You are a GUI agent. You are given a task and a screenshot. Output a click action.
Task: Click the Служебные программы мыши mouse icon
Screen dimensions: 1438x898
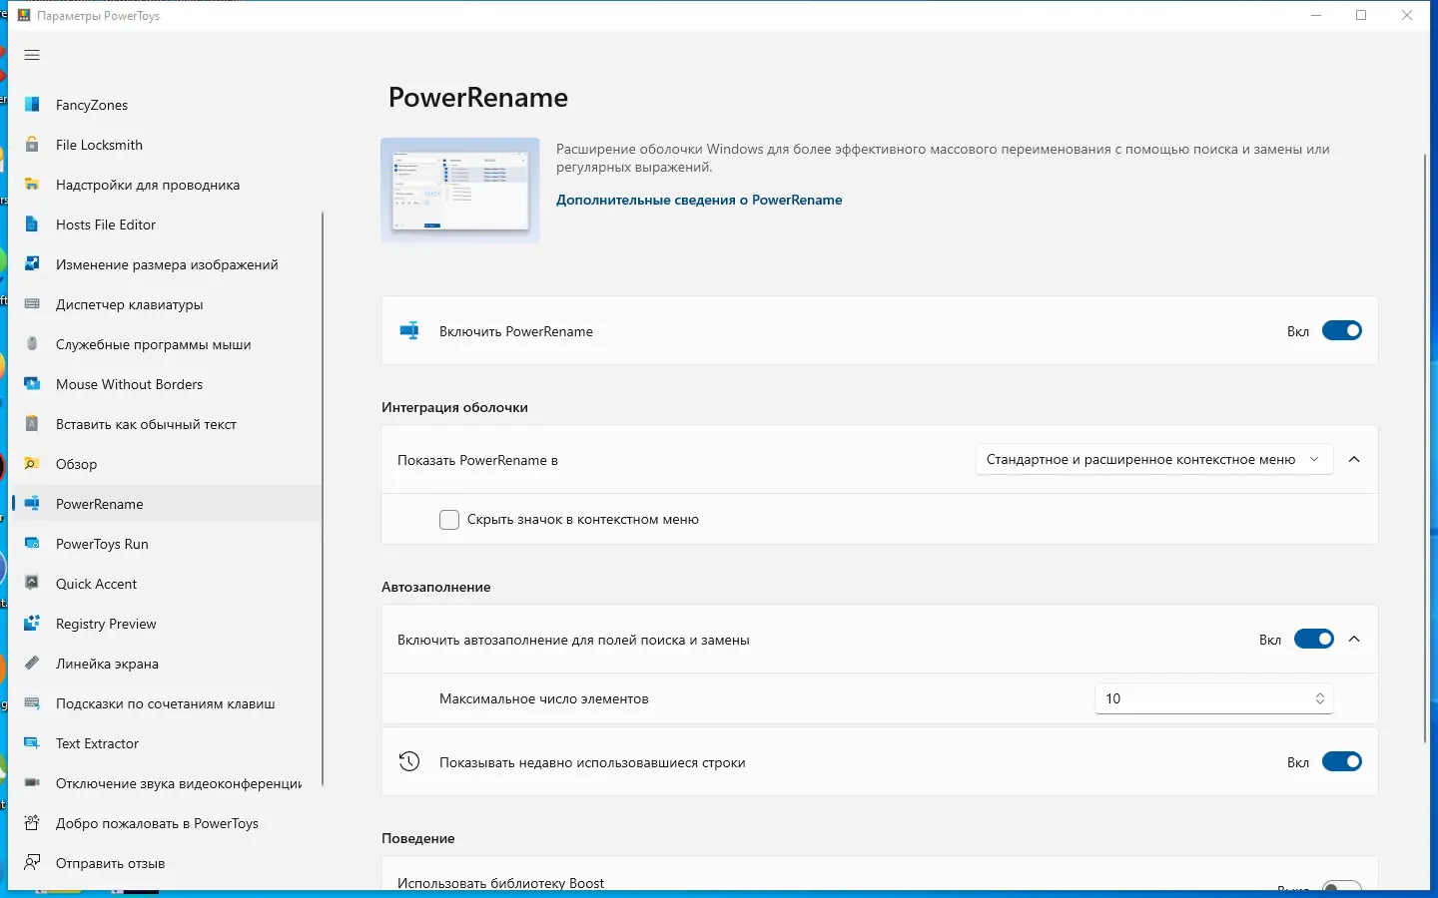[32, 344]
